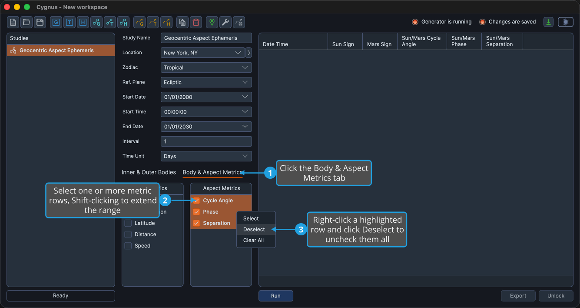580x308 pixels.
Task: Add boxed H study icon
Action: pyautogui.click(x=83, y=22)
